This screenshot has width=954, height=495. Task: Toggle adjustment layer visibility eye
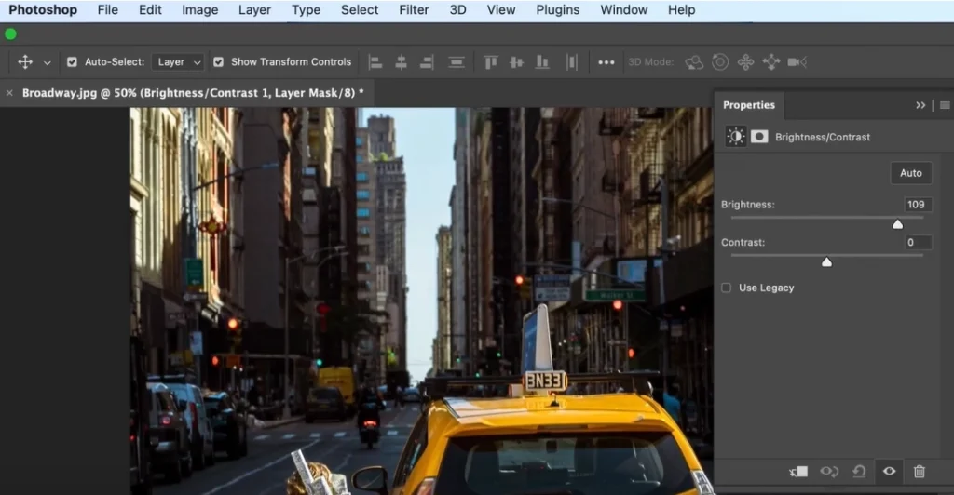point(889,472)
